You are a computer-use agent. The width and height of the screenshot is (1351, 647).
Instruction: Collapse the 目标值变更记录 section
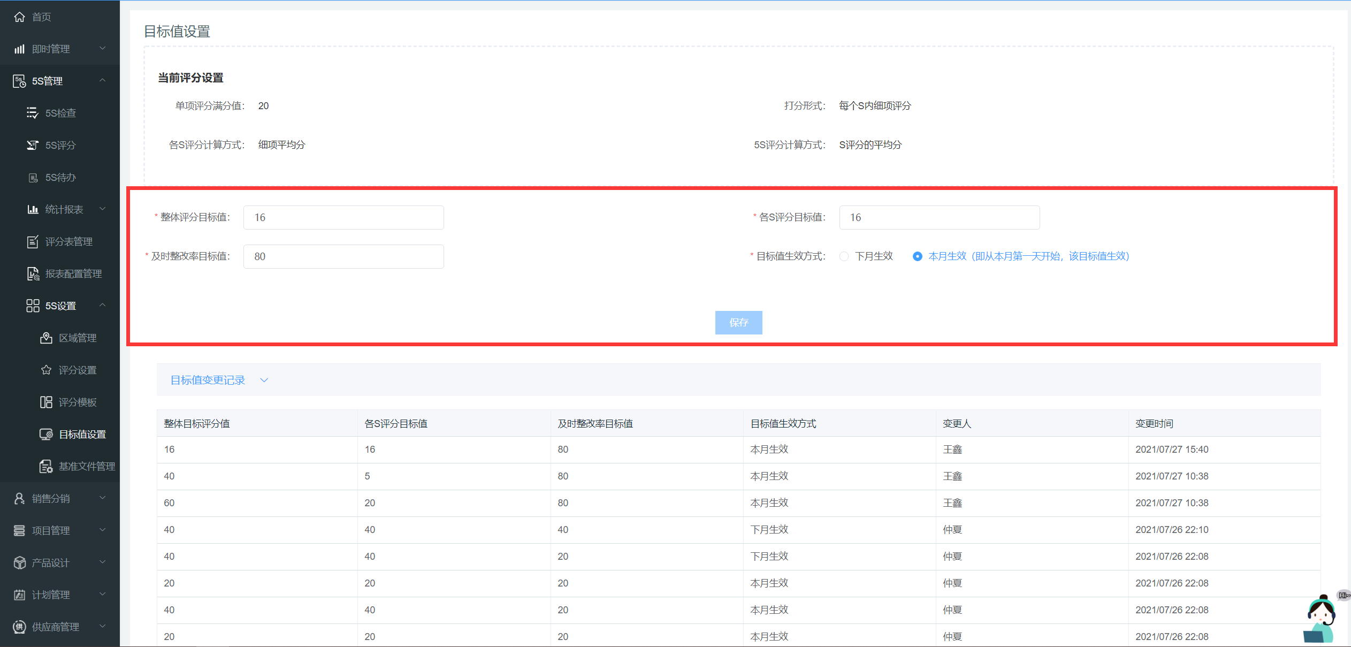pos(264,380)
